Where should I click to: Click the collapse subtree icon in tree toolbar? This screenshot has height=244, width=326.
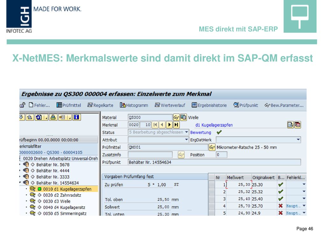click(30, 118)
